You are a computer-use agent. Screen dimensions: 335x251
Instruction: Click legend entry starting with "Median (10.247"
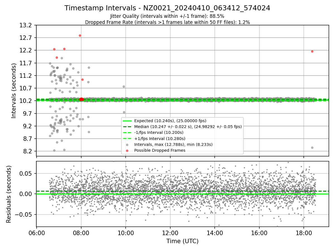point(188,127)
